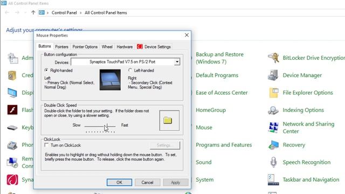Screen dimensions: 345x194
Task: Click the OK button
Action: 119,182
